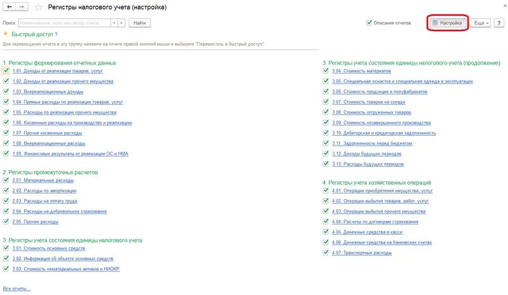Open report 4.02 Операции выбытия товаров, работ, услуг
508x295 pixels.
tap(380, 201)
